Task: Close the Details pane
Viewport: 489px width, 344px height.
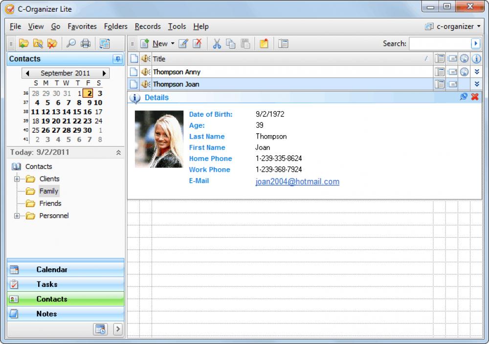Action: pyautogui.click(x=474, y=97)
